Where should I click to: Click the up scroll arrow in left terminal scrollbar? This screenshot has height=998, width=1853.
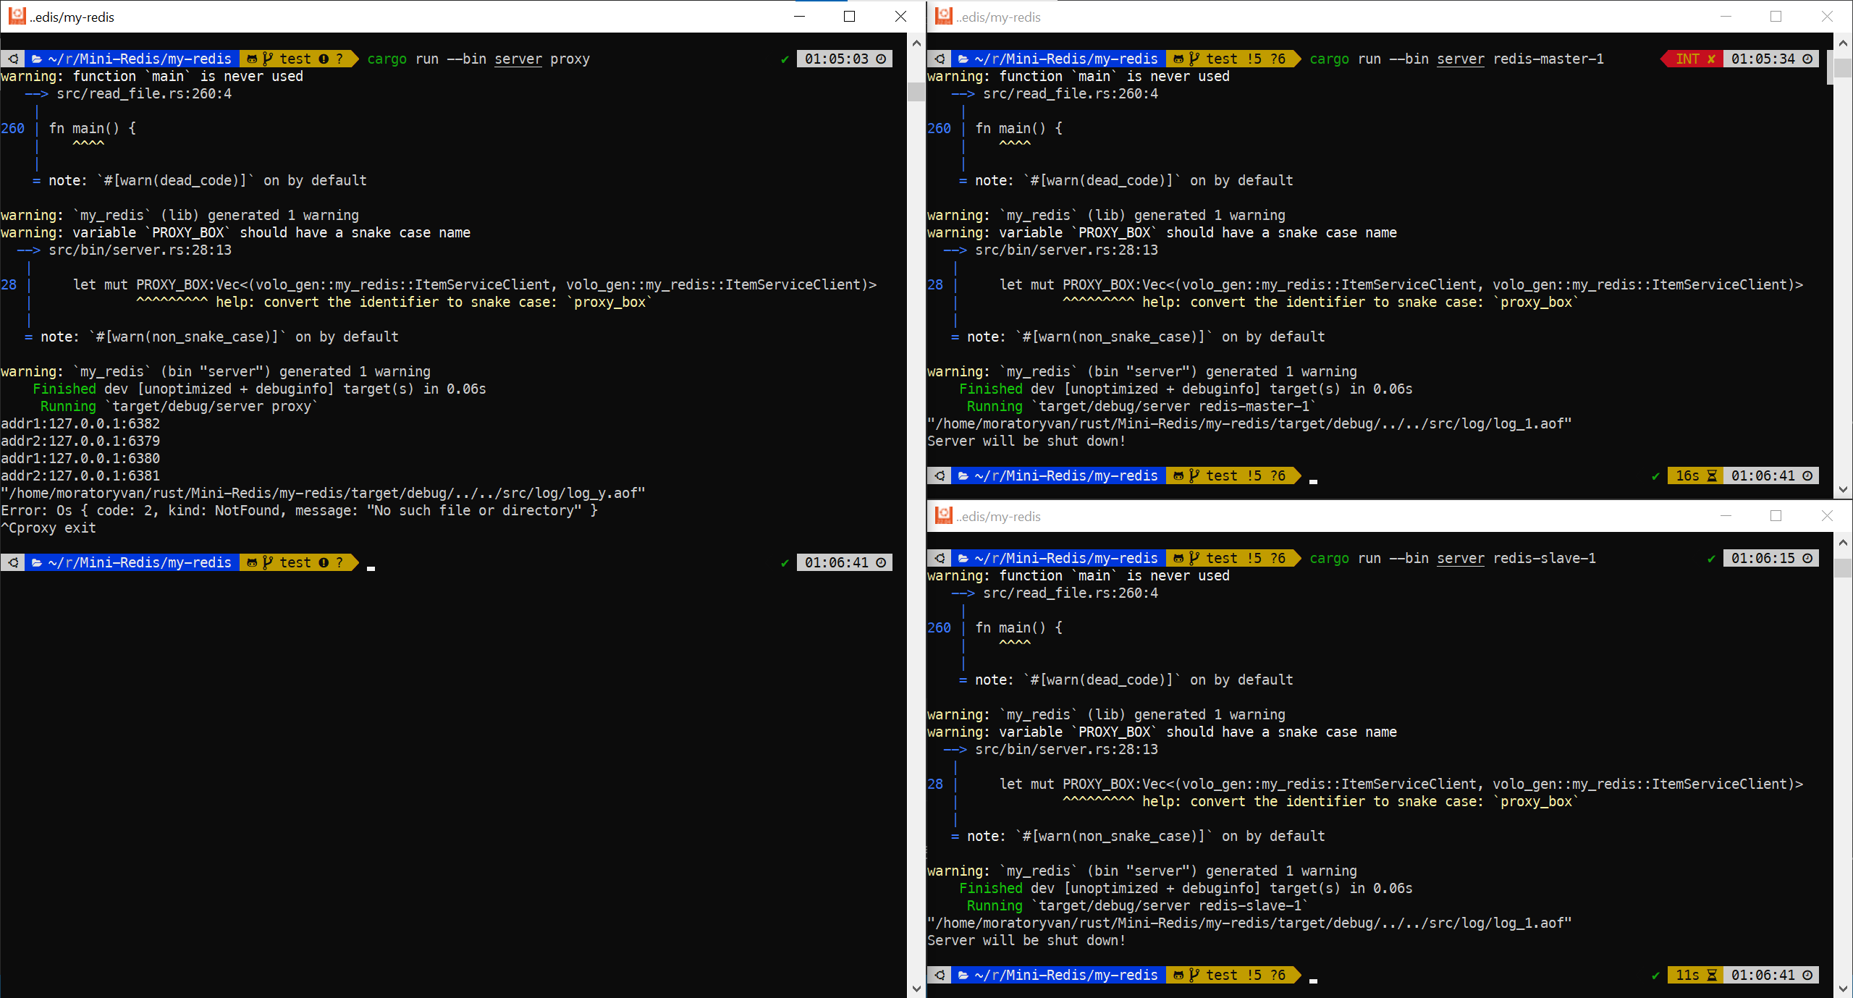(x=916, y=43)
